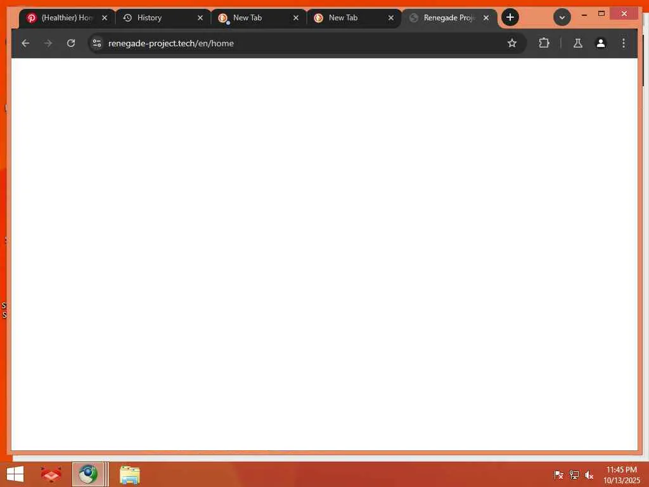Open the Extensions puzzle icon

(544, 43)
